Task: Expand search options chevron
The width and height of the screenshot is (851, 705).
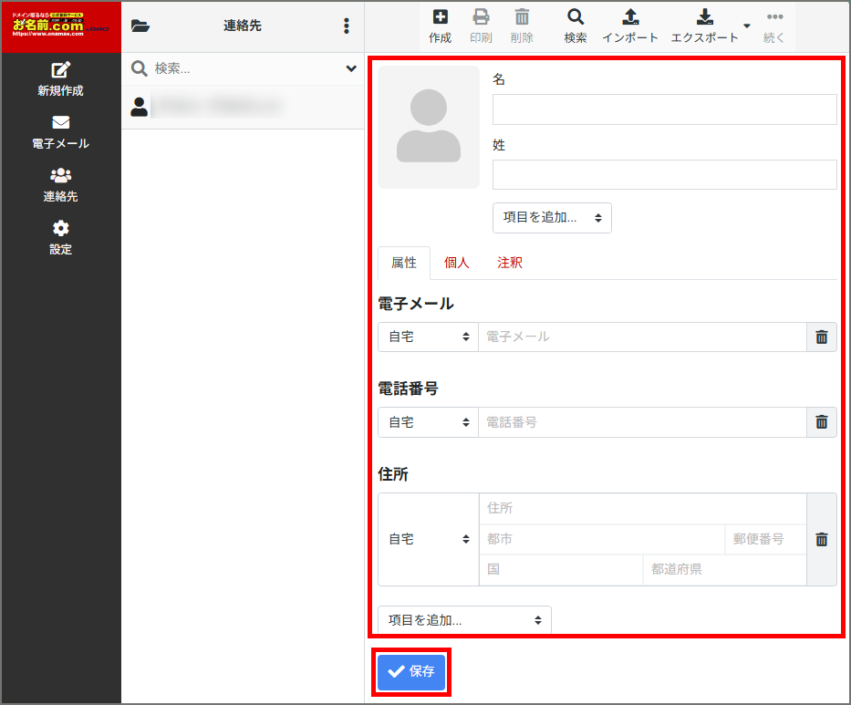Action: click(351, 68)
